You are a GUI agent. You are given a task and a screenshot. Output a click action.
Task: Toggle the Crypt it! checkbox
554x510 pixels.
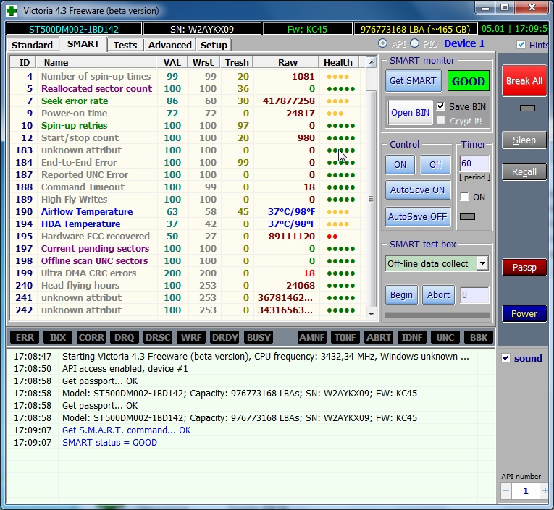[440, 121]
